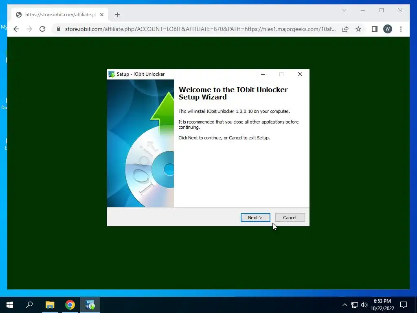Image resolution: width=417 pixels, height=313 pixels.
Task: Minimize the IObit Unlocker setup window
Action: pyautogui.click(x=263, y=74)
